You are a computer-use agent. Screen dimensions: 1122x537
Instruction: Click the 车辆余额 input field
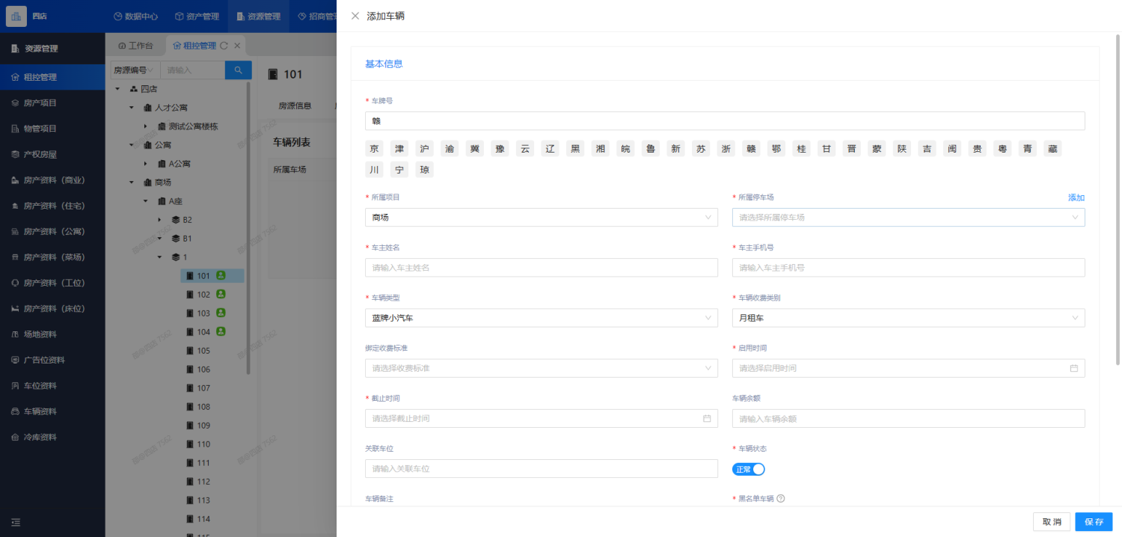point(908,418)
